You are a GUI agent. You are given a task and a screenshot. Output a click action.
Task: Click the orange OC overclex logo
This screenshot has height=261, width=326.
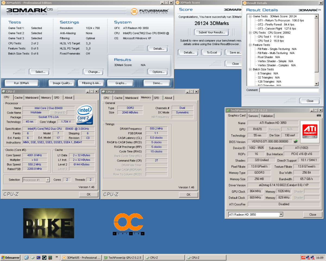coord(128,224)
